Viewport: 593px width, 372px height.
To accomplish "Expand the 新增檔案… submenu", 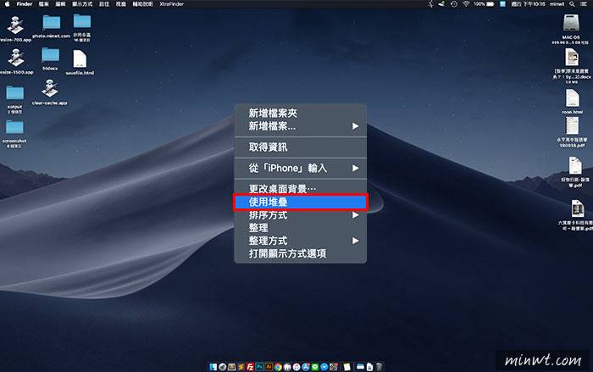I will (x=301, y=126).
